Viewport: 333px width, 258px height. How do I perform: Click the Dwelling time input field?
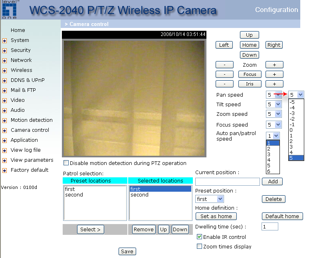point(270,226)
